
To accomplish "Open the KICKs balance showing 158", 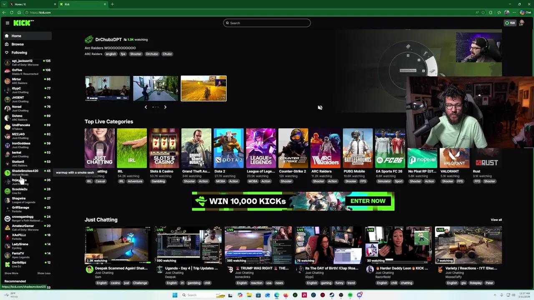I will click(510, 23).
